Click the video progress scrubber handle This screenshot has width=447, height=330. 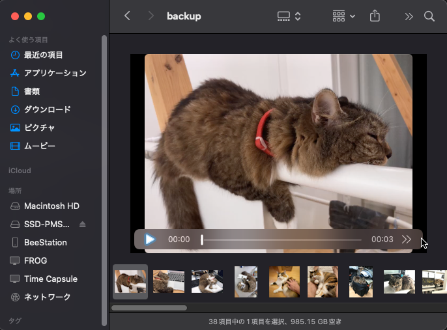[202, 240]
